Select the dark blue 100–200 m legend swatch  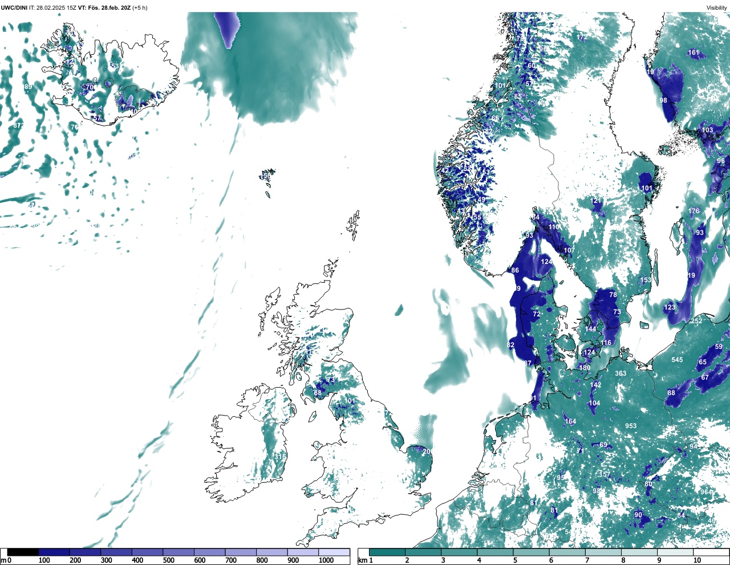(54, 552)
